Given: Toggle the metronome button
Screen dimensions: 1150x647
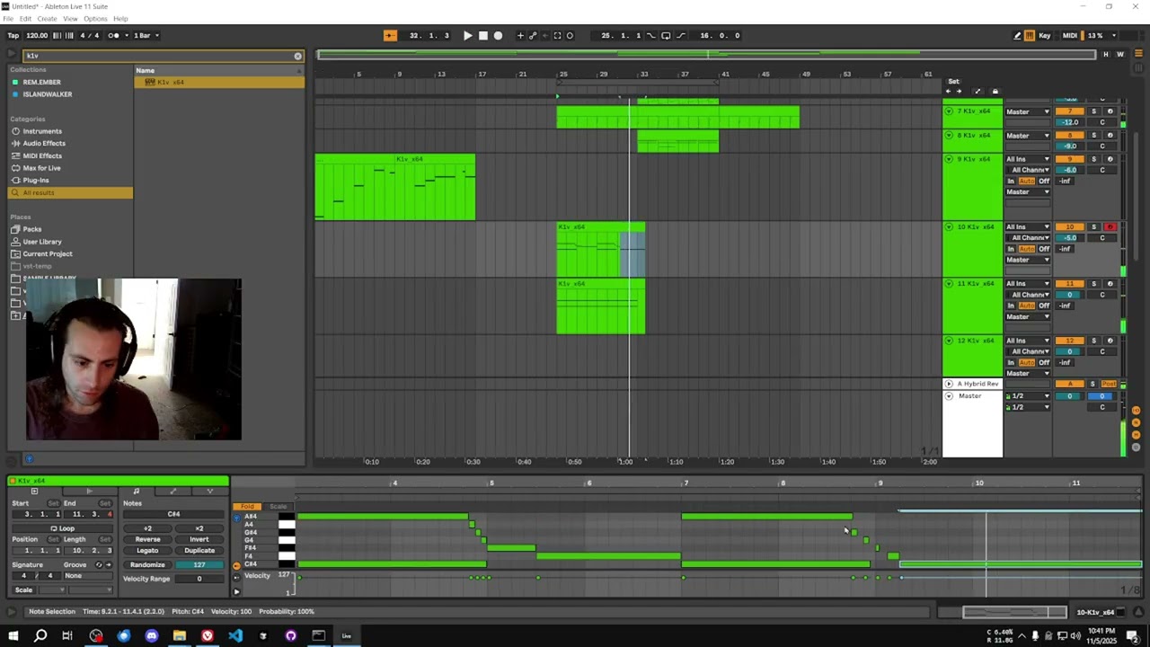Looking at the screenshot, I should [x=113, y=36].
